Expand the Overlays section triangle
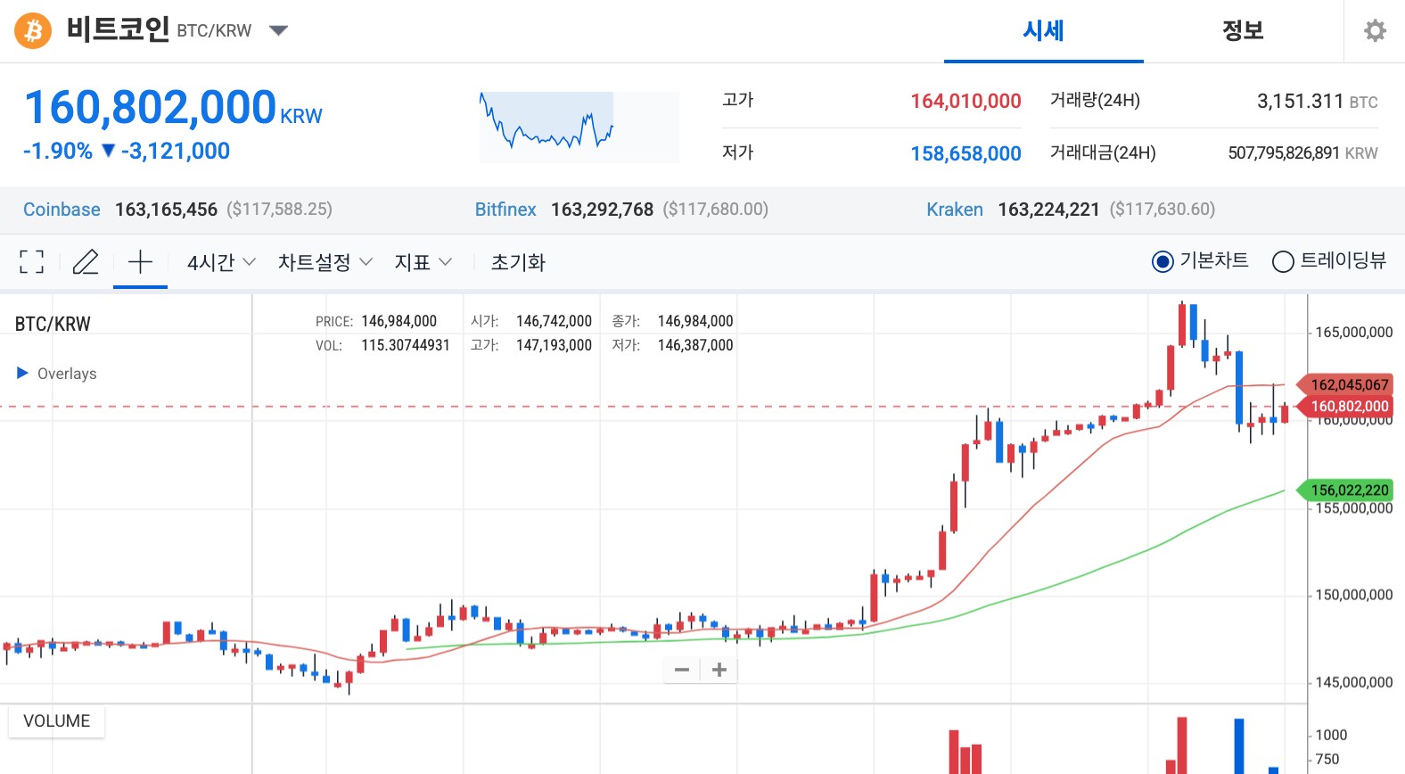Screen dimensions: 1405x774 point(23,373)
